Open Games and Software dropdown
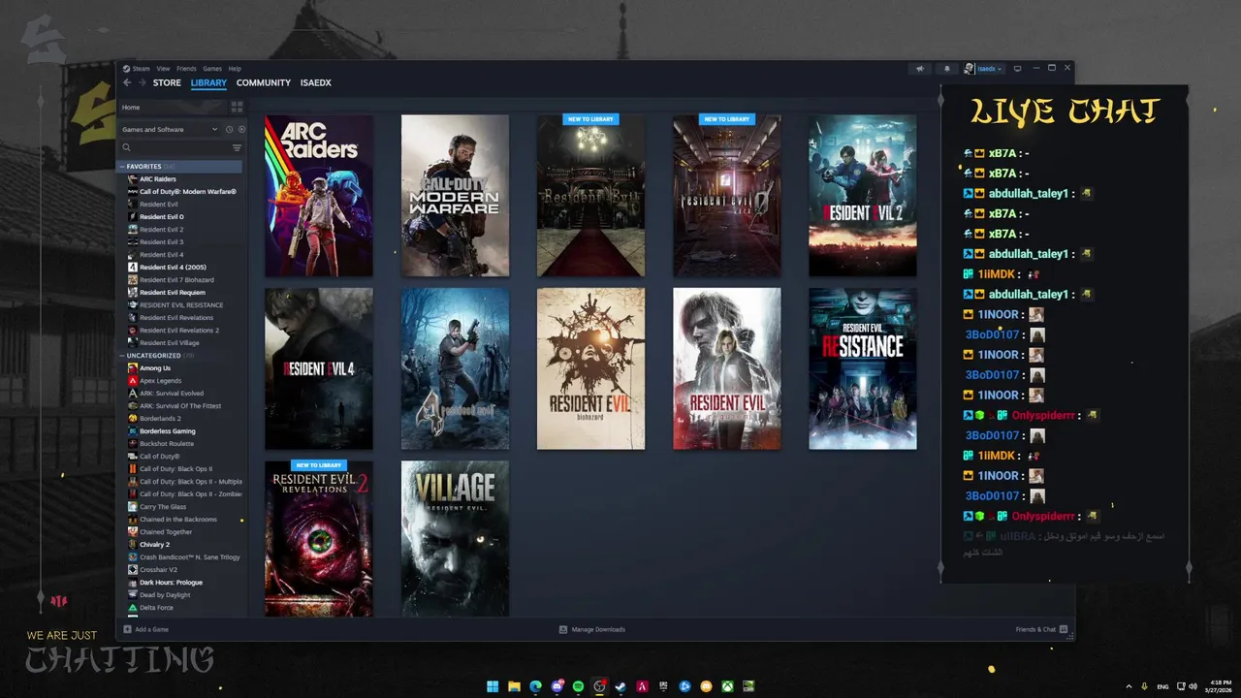 [x=170, y=129]
